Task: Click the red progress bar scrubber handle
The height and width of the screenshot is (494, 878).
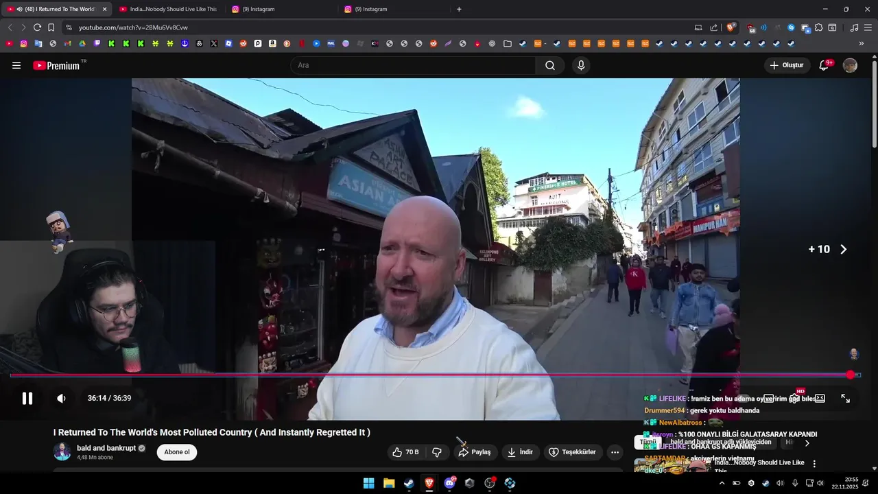Action: (851, 375)
